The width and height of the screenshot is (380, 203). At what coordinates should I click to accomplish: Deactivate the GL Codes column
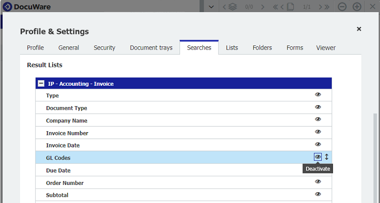tap(318, 157)
